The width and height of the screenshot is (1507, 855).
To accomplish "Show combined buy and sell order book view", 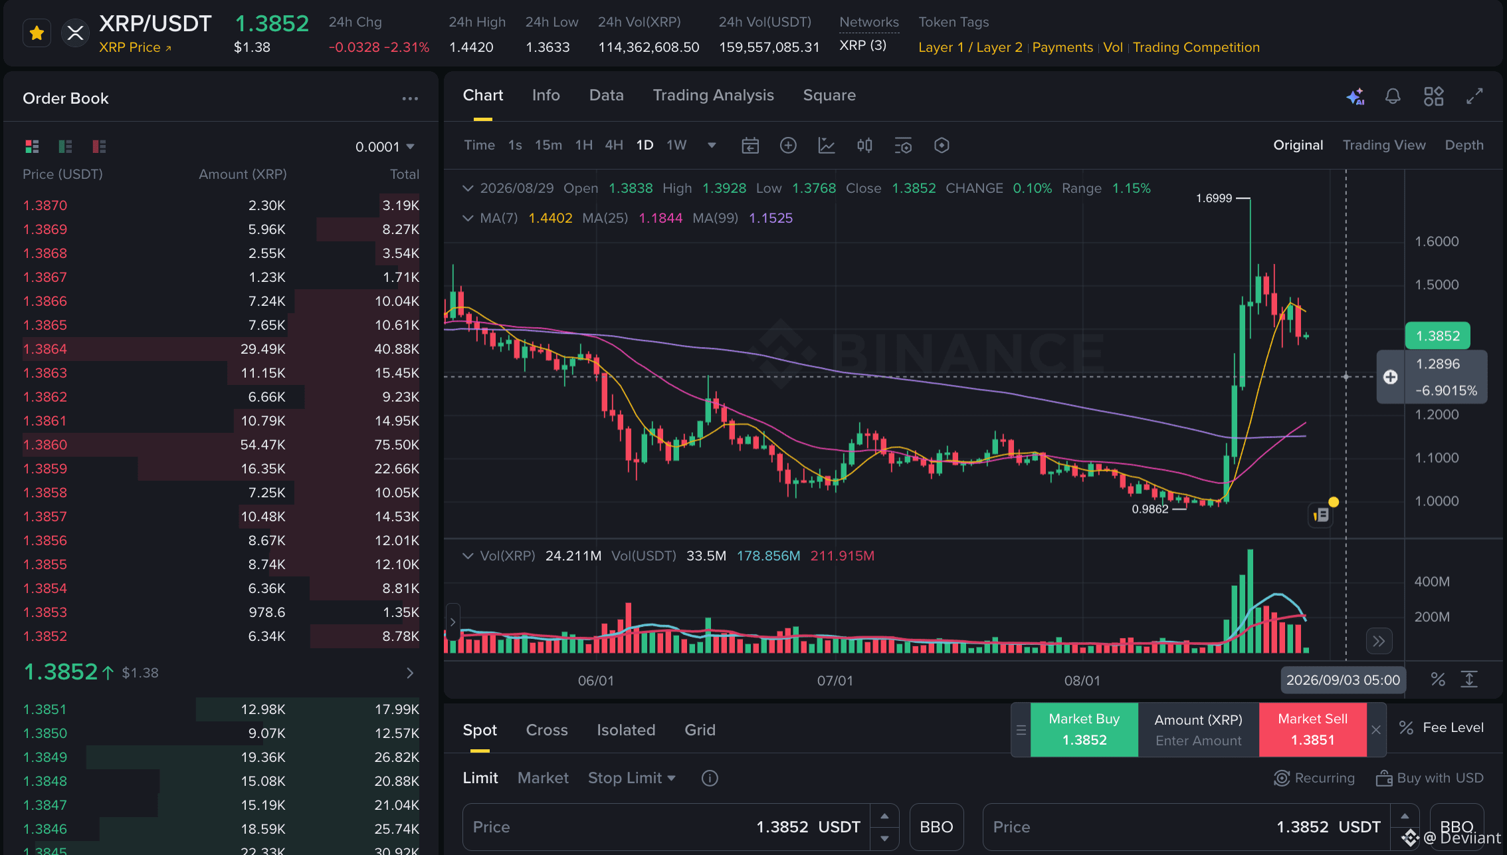I will pos(32,146).
